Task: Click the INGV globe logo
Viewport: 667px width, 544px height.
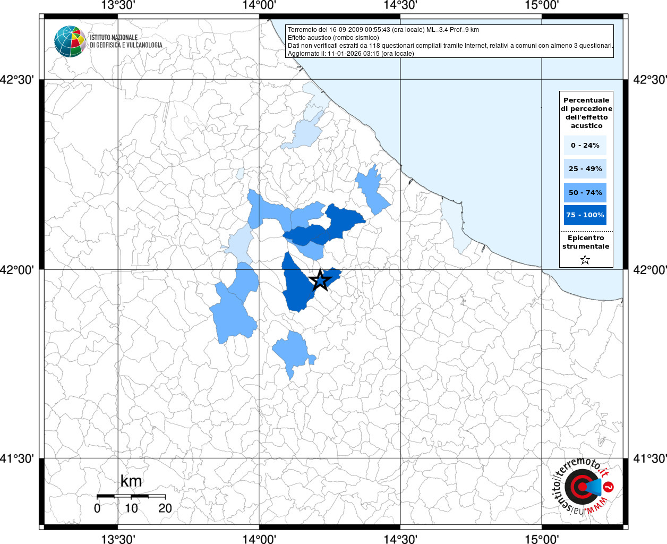Action: [70, 41]
